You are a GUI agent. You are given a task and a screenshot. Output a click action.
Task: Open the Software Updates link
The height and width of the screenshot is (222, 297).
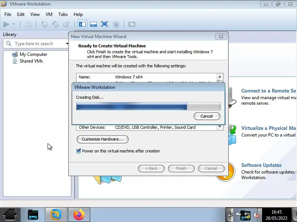261,165
